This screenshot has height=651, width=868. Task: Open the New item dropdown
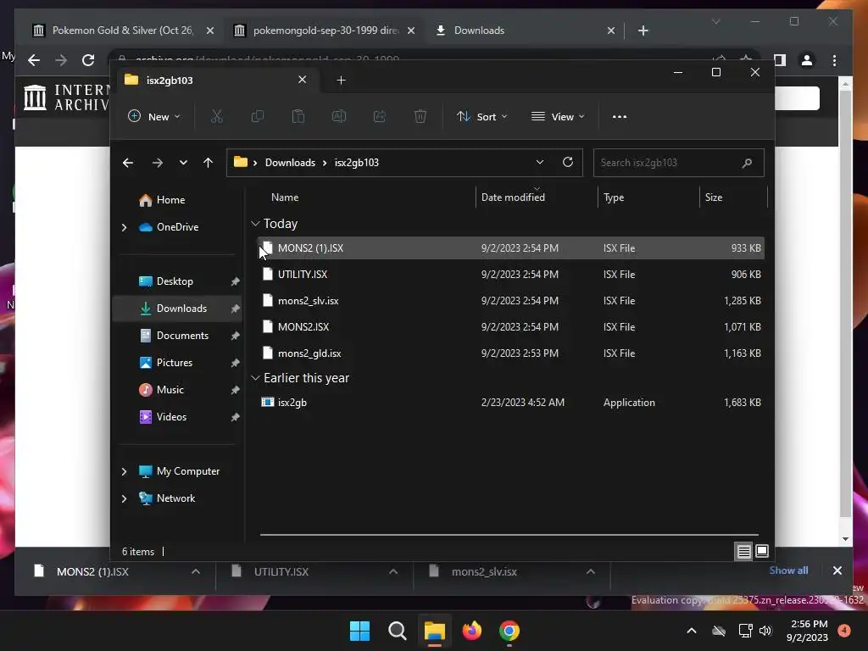click(154, 116)
